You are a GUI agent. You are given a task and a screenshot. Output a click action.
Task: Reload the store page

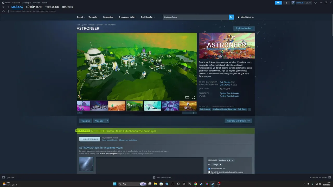[3, 11]
